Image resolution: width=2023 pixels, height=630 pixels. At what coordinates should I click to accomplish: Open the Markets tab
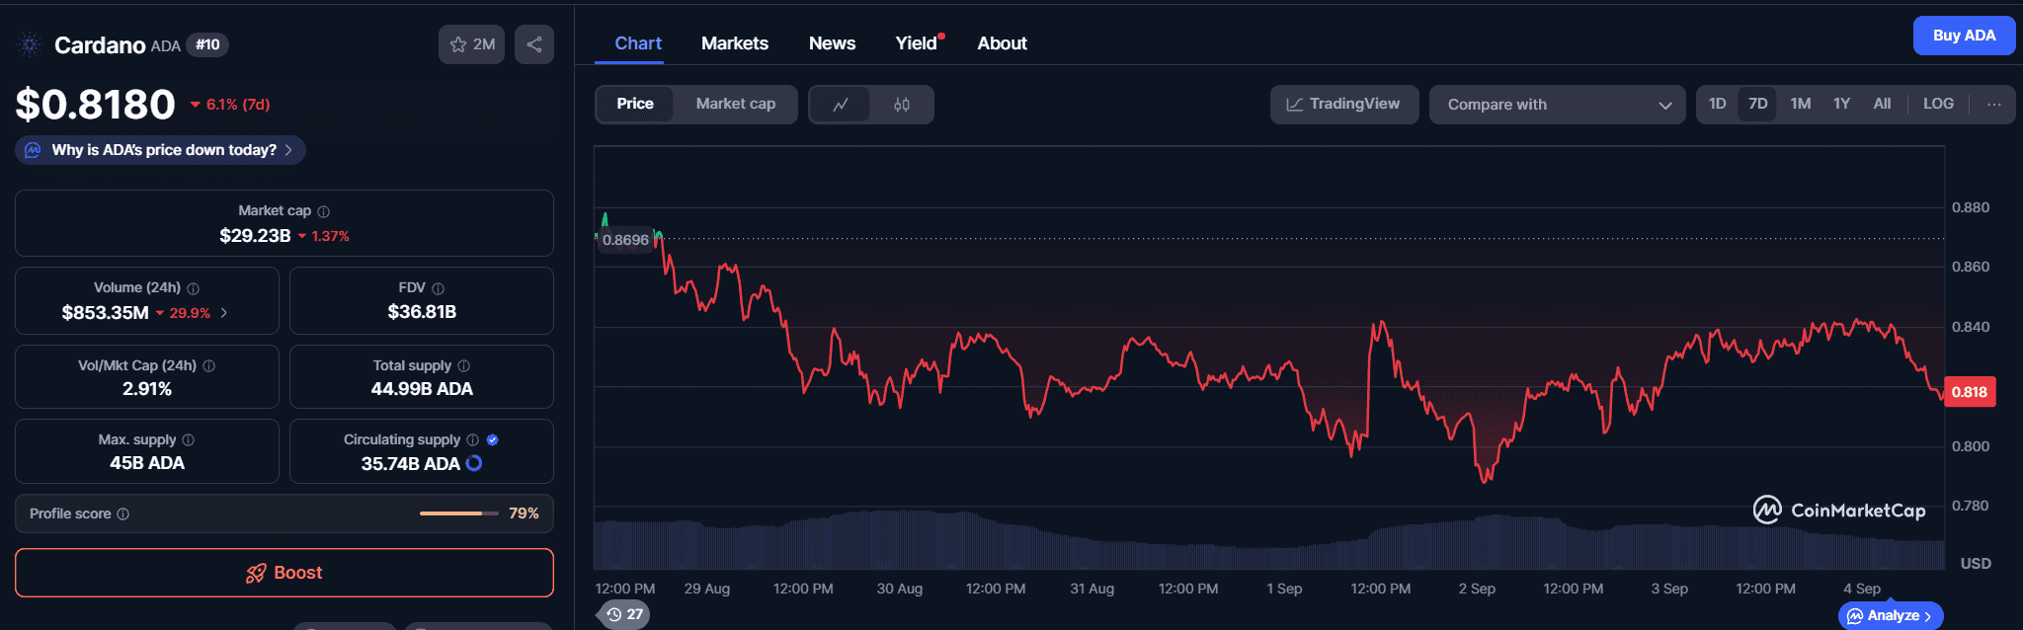click(x=735, y=43)
